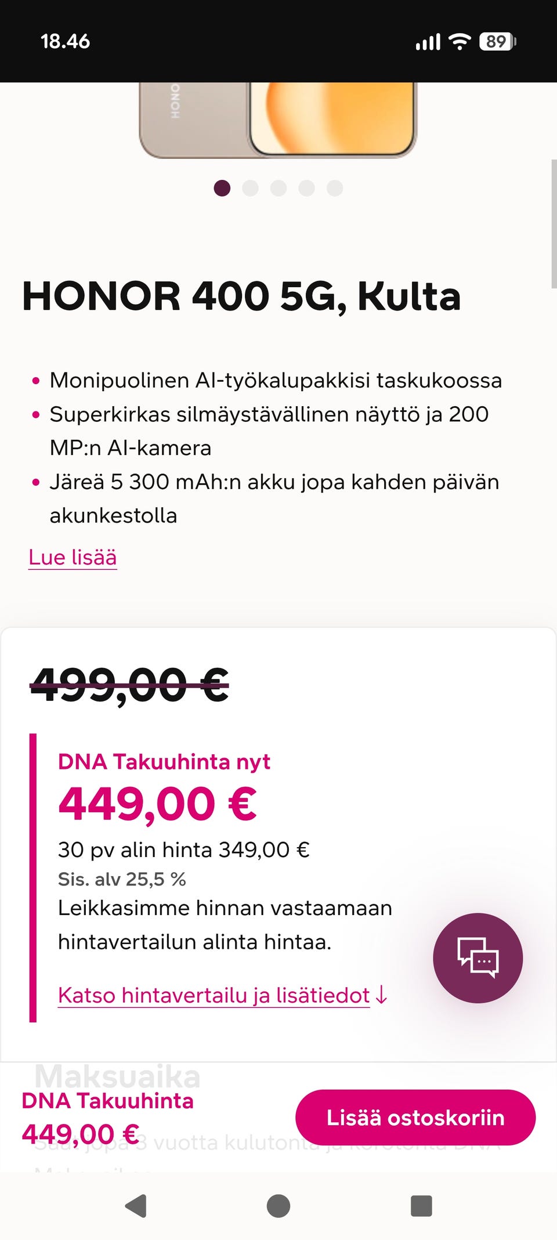
Task: Jump to the fifth carousel dot
Action: coord(335,189)
